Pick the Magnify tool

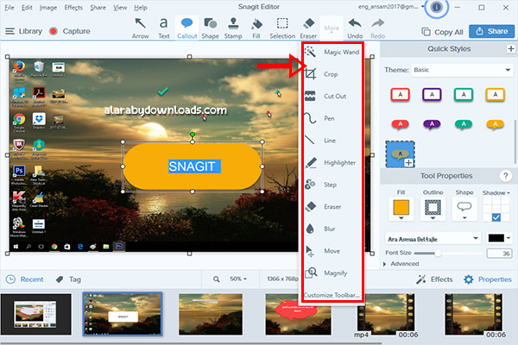point(332,273)
